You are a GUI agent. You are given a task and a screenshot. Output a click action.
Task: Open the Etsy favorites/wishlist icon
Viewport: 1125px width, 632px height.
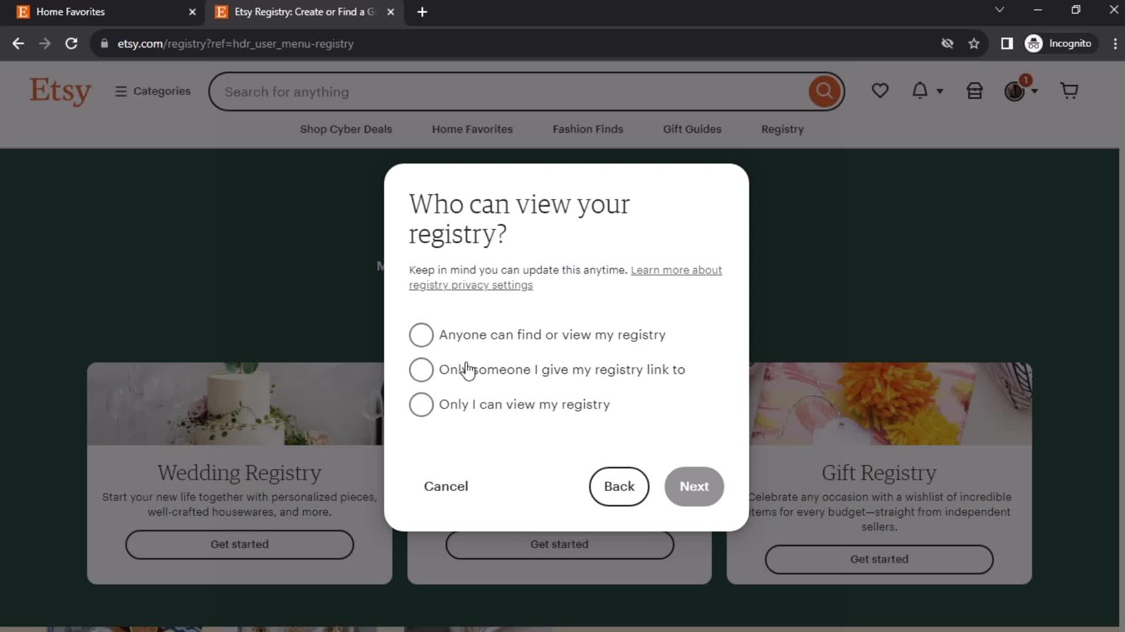[x=881, y=91]
